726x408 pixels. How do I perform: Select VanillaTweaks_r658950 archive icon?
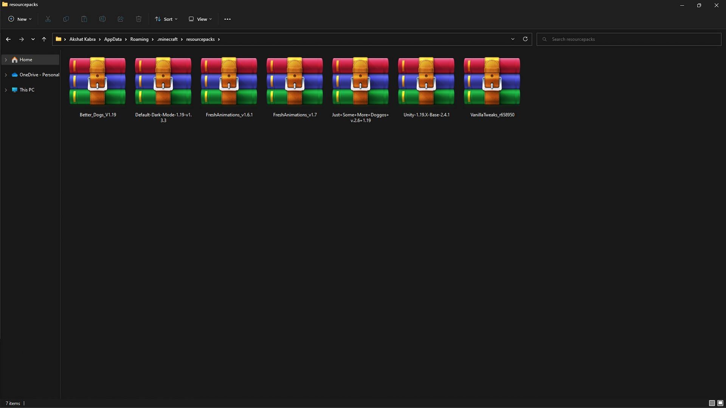pos(492,81)
